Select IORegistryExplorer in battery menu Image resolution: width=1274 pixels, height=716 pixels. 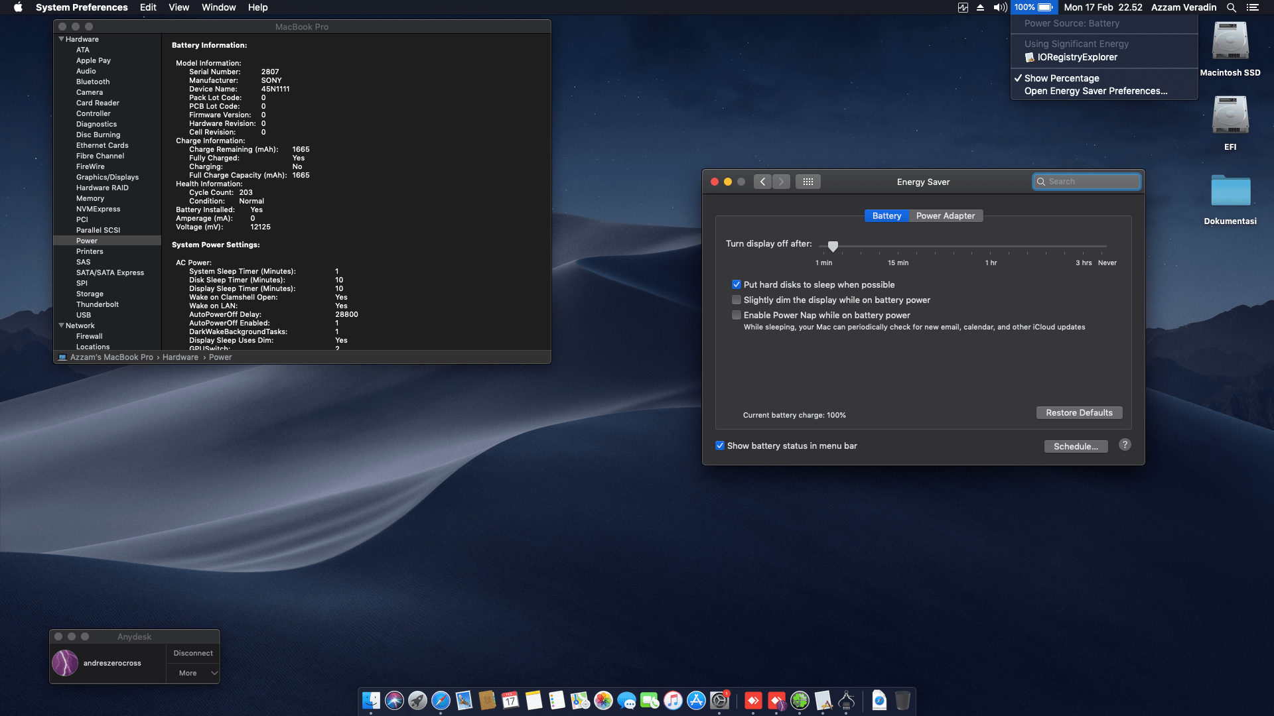point(1104,57)
